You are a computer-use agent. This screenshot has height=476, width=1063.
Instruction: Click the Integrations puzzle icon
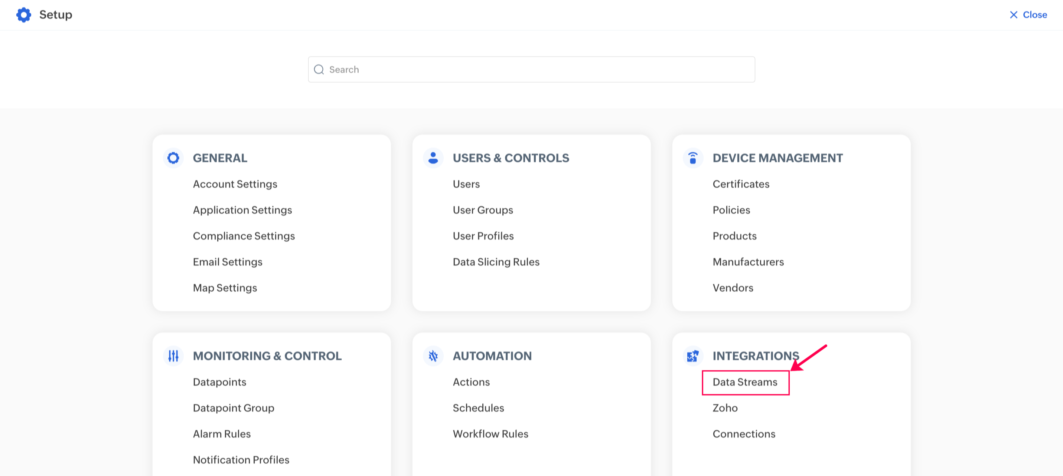pyautogui.click(x=692, y=356)
